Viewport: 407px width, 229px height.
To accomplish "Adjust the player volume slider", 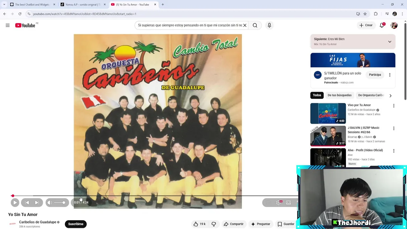I will [x=59, y=203].
